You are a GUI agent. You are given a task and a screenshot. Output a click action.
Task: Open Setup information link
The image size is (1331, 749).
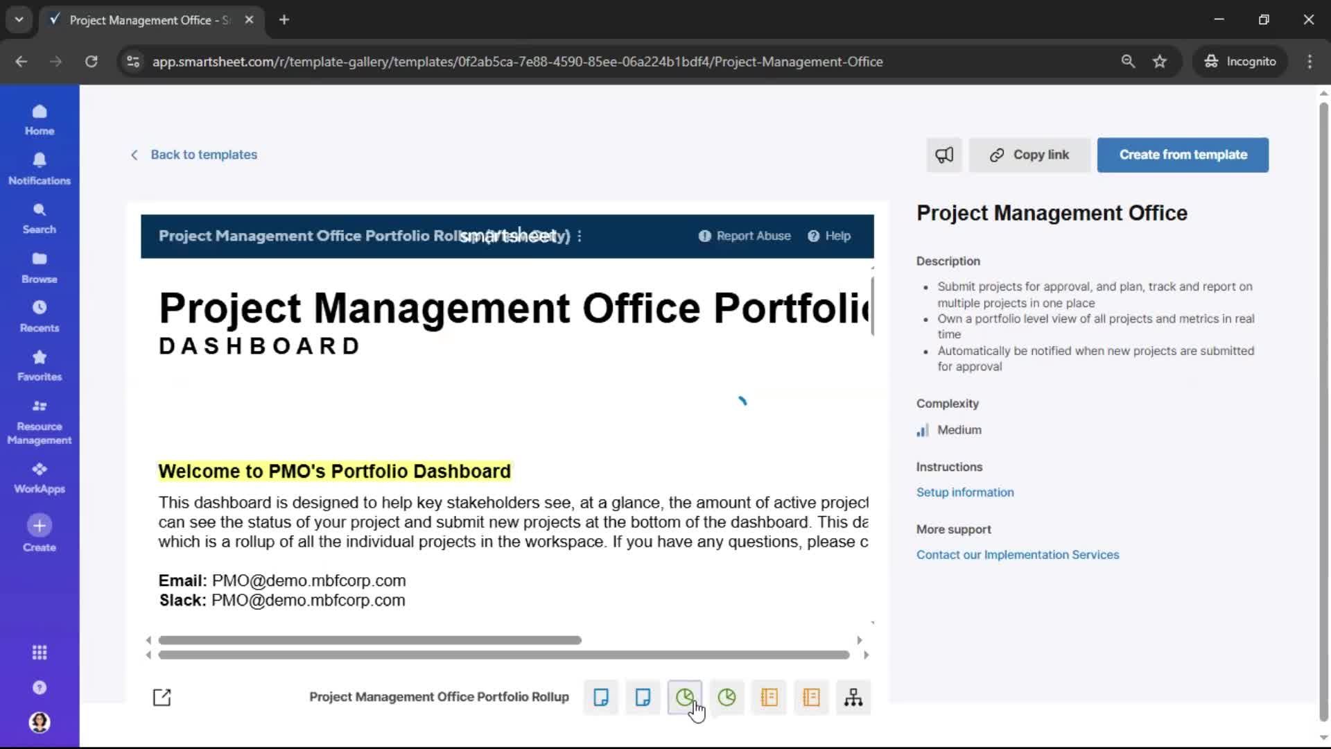(x=964, y=492)
